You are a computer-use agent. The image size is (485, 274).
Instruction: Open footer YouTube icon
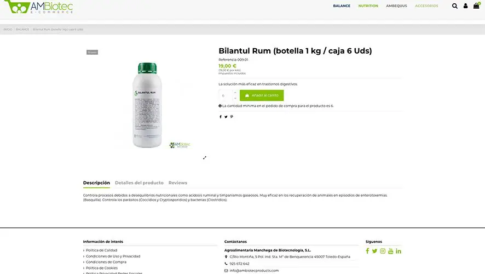(x=391, y=251)
